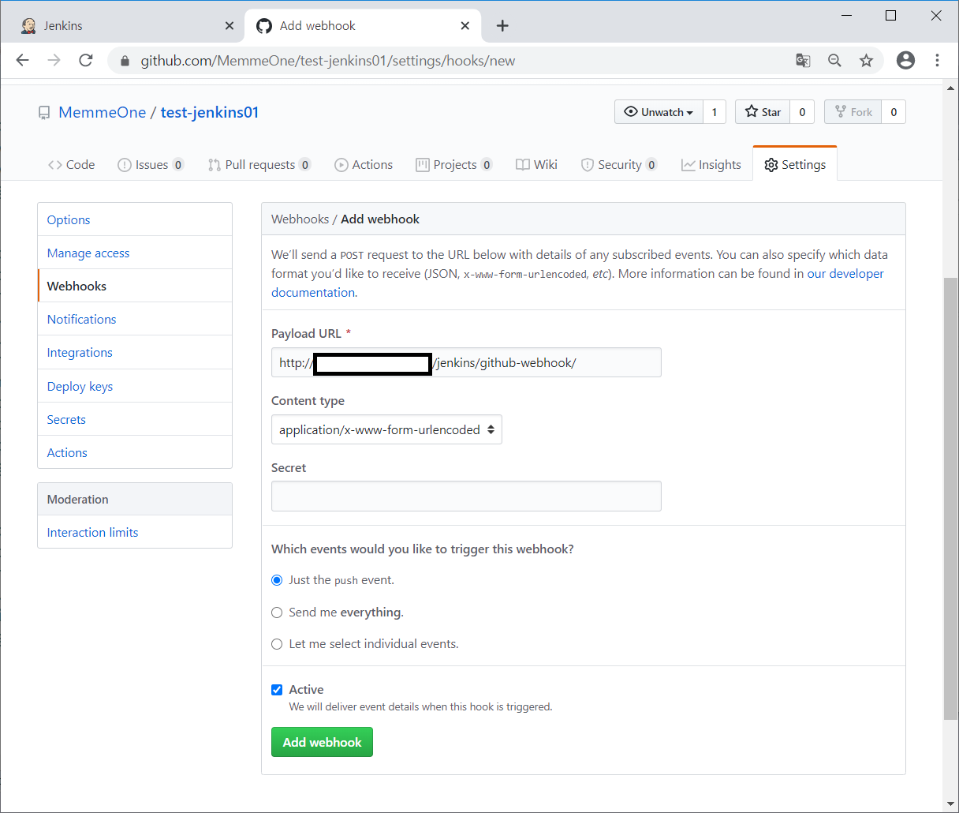Click the stargazers count beside Star

[802, 112]
